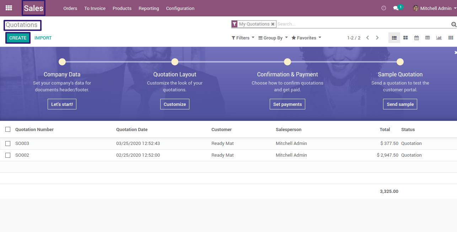Click the Quotations breadcrumb title

21,25
